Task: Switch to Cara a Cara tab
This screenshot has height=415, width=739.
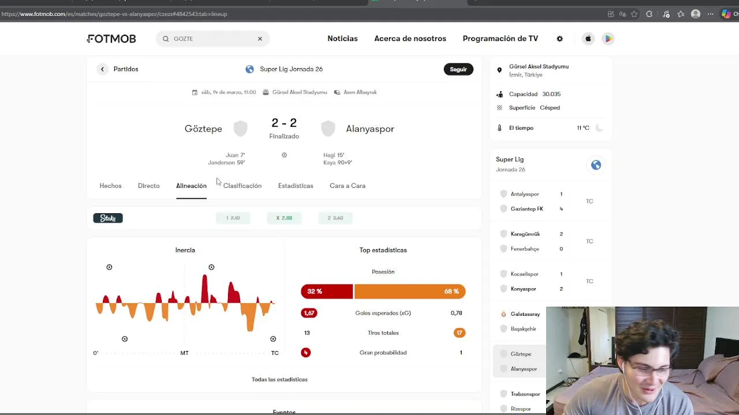Action: coord(348,186)
